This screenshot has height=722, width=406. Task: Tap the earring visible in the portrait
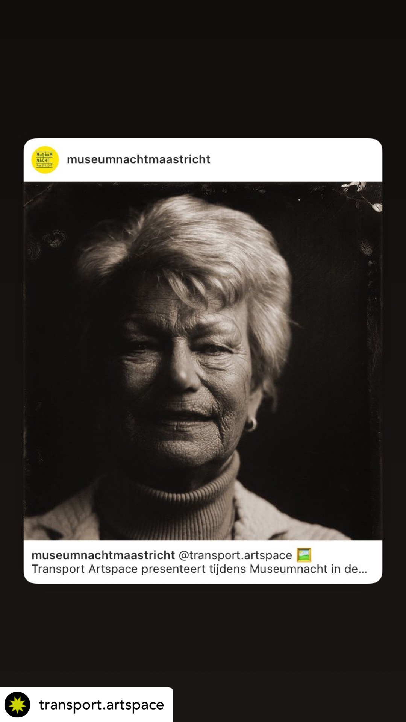point(251,424)
